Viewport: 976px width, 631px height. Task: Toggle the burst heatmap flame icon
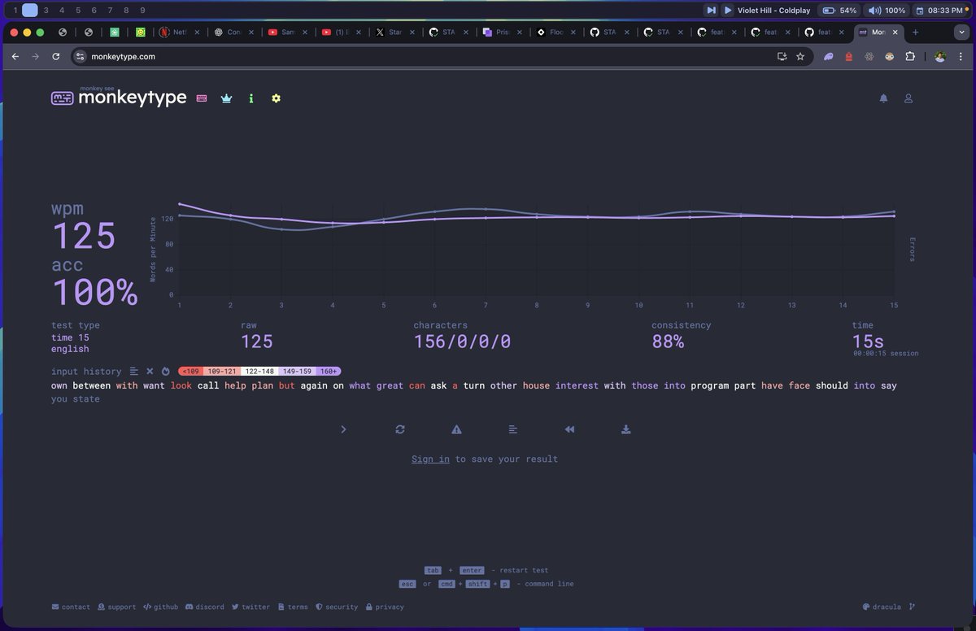click(165, 371)
